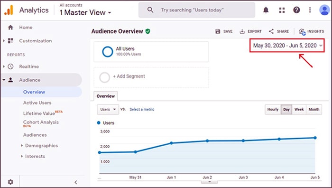The height and width of the screenshot is (188, 332).
Task: Click the EXPORT button text
Action: point(255,31)
